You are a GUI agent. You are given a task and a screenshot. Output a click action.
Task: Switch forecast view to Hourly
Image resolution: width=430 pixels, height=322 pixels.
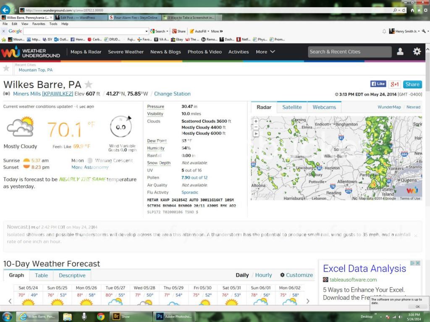pyautogui.click(x=263, y=275)
